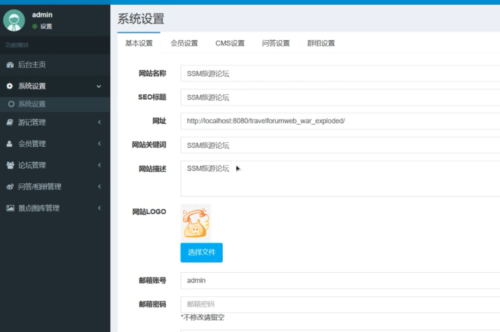
Task: Open the 群组设置 tab
Action: [320, 43]
